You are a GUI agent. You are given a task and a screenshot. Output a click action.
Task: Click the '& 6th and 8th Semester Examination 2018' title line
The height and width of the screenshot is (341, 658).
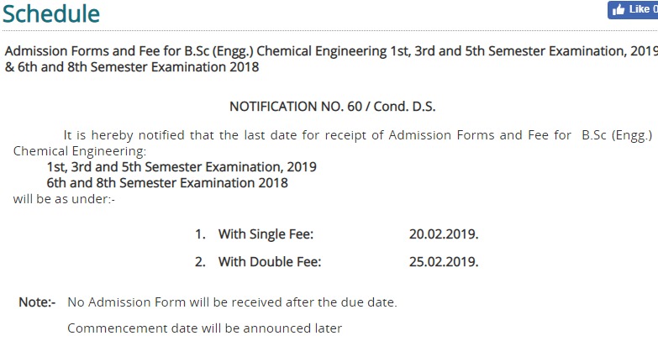tap(132, 67)
